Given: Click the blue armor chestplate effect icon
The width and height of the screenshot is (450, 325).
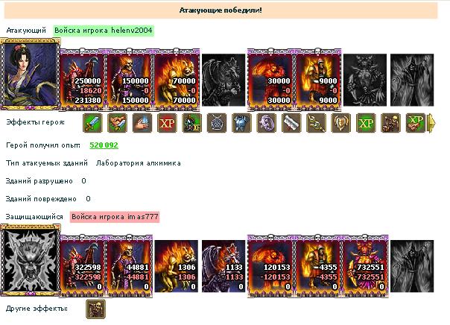Looking at the screenshot, I should click(241, 123).
